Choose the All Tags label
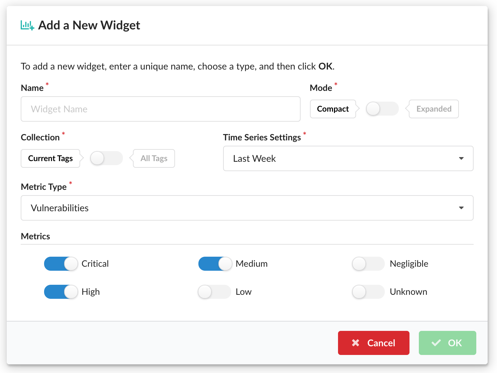This screenshot has height=373, width=497. tap(154, 158)
